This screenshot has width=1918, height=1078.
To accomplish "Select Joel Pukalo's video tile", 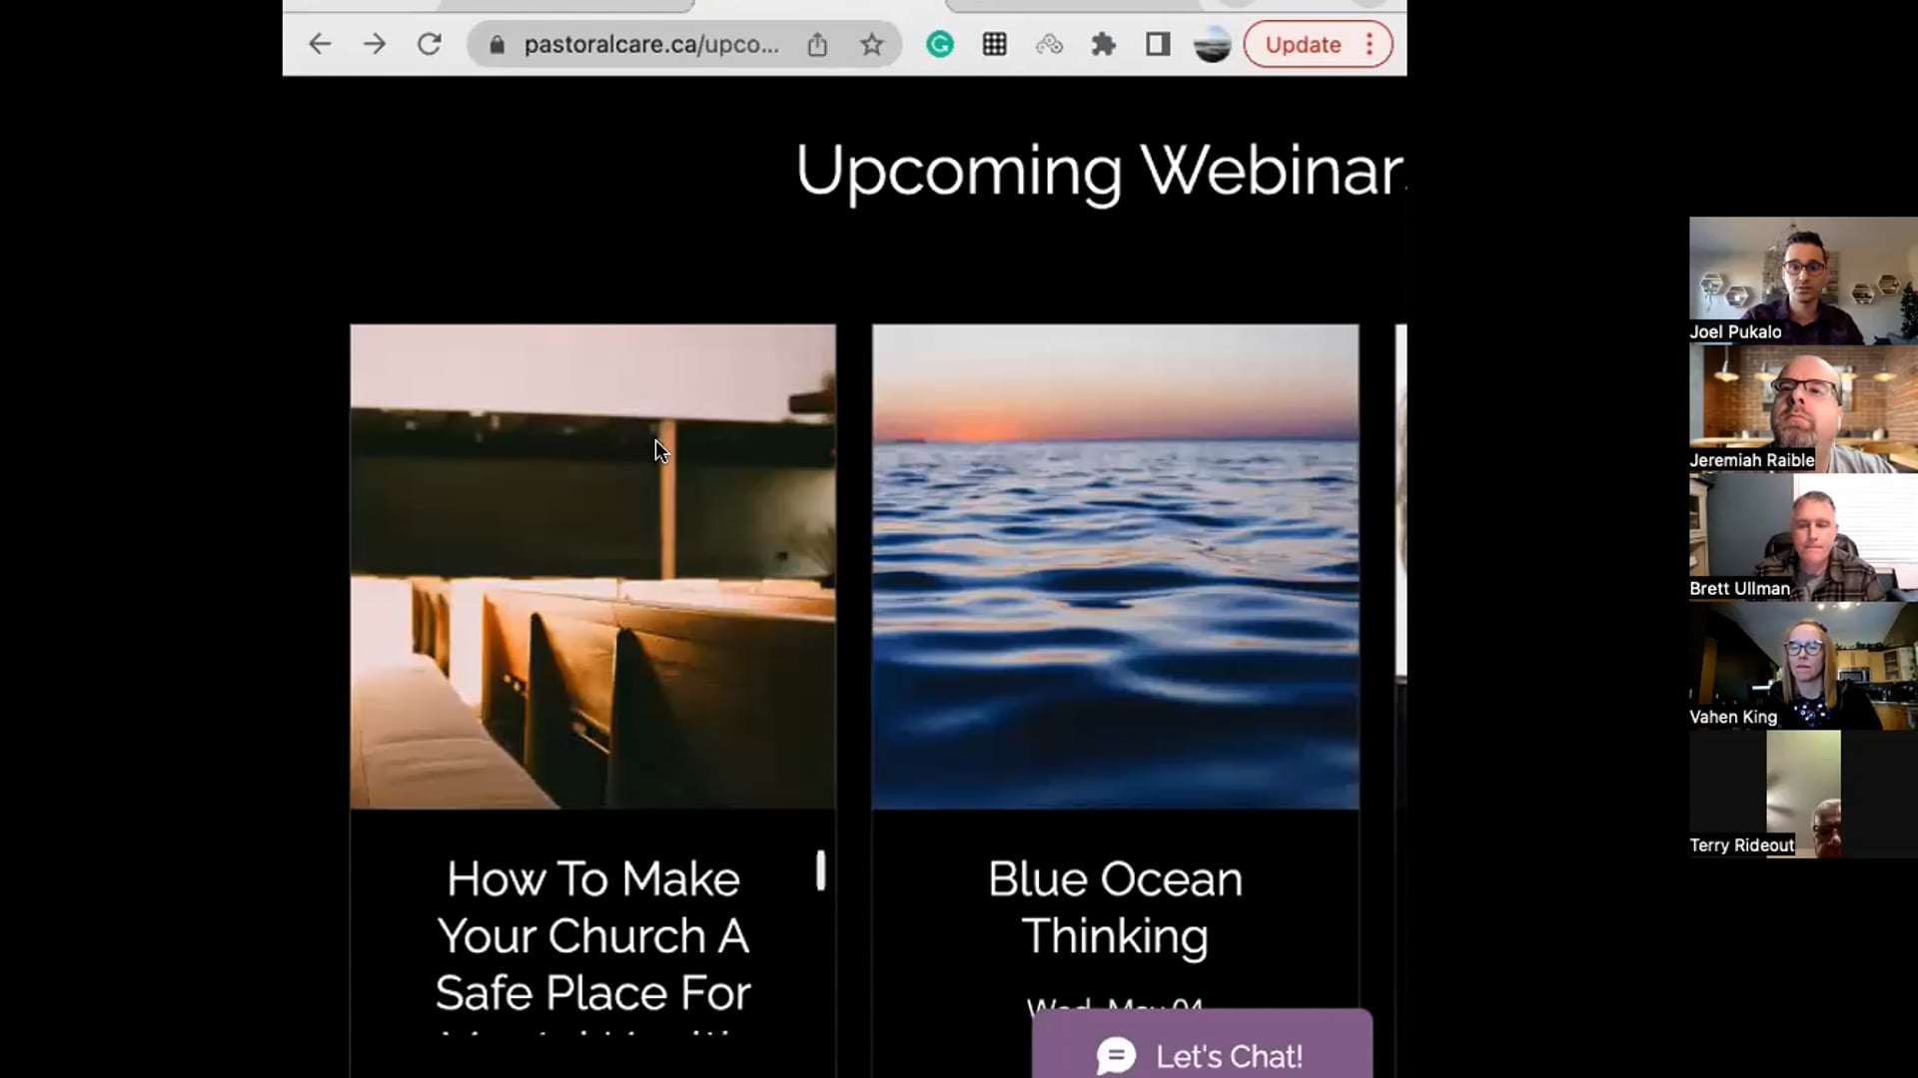I will [x=1802, y=280].
